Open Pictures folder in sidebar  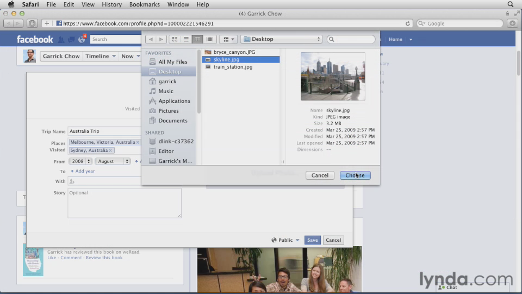tap(169, 111)
